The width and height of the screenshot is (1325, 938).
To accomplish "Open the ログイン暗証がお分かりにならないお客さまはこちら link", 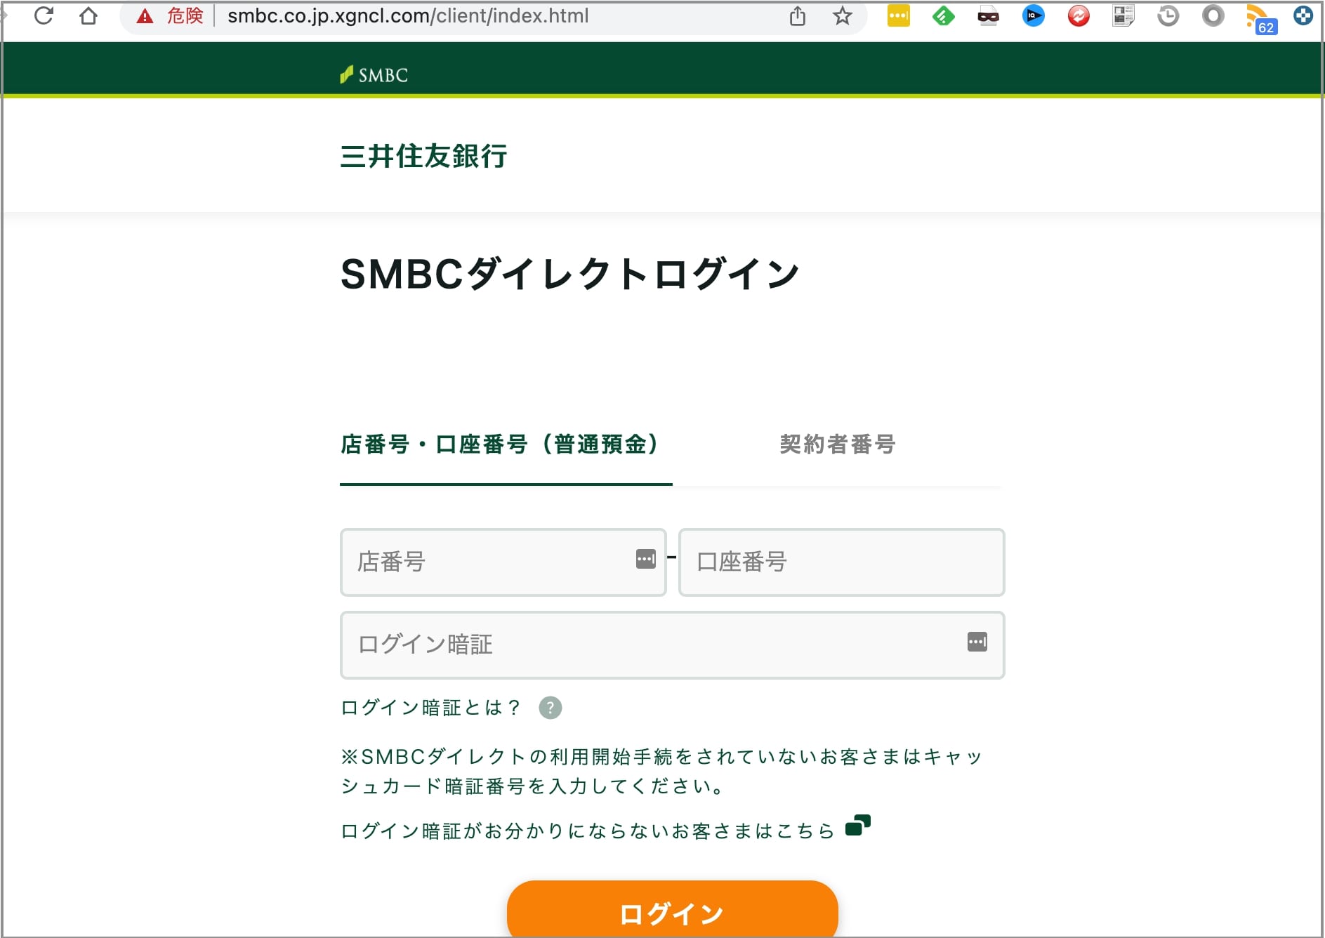I will coord(587,831).
